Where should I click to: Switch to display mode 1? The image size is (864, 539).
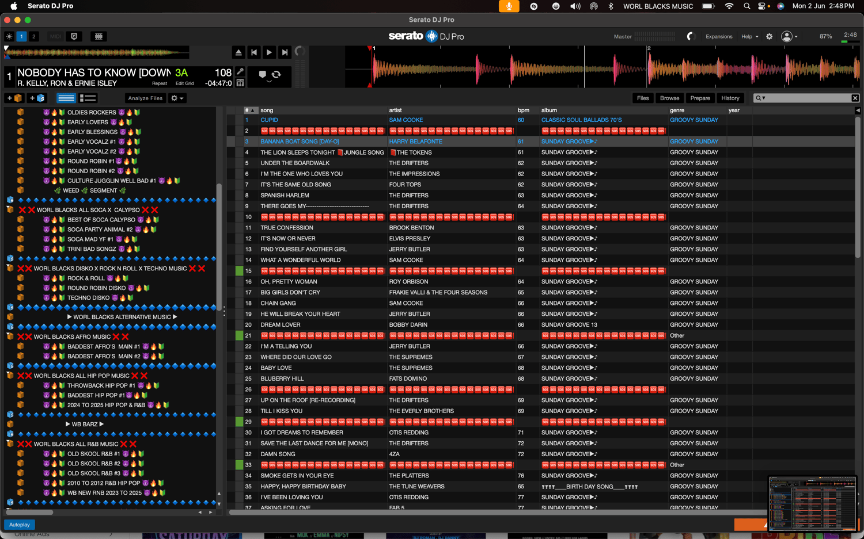[22, 36]
